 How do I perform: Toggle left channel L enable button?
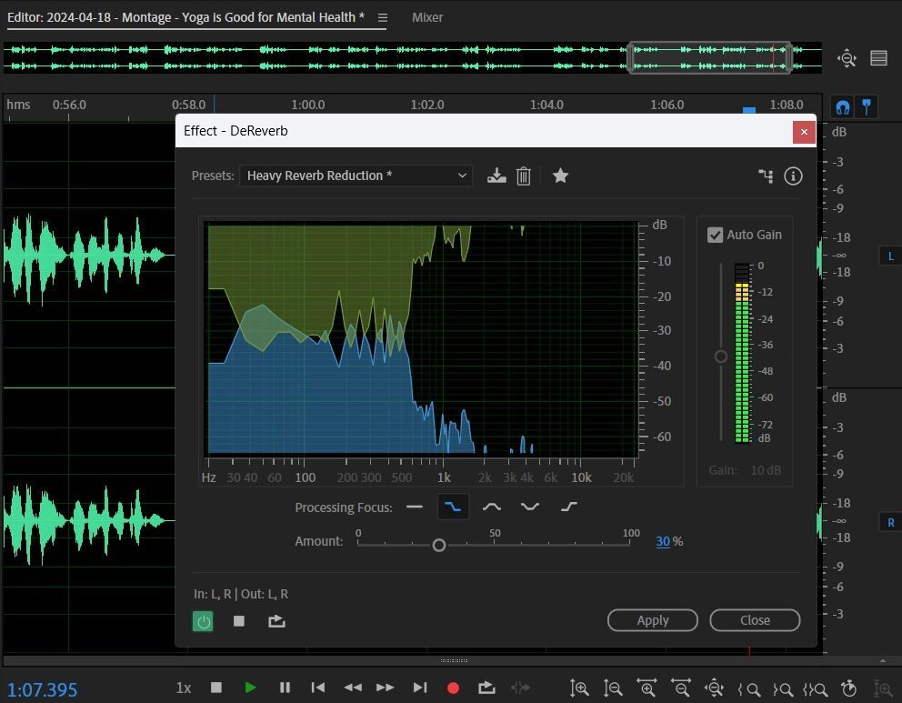pyautogui.click(x=891, y=256)
